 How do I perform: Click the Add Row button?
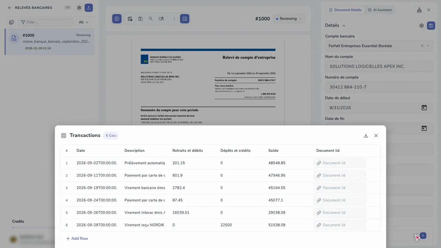pyautogui.click(x=77, y=239)
